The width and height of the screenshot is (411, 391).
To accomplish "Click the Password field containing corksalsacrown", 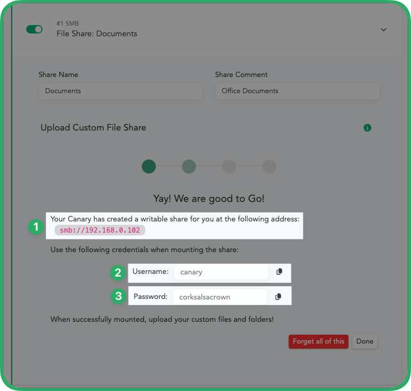I will pos(219,297).
